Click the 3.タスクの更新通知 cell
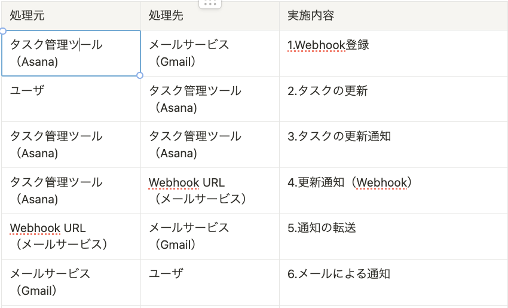 tap(394, 145)
